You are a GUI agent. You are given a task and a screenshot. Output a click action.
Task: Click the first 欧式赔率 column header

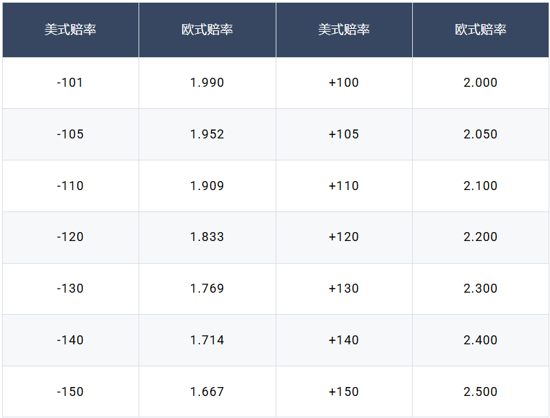pyautogui.click(x=207, y=30)
